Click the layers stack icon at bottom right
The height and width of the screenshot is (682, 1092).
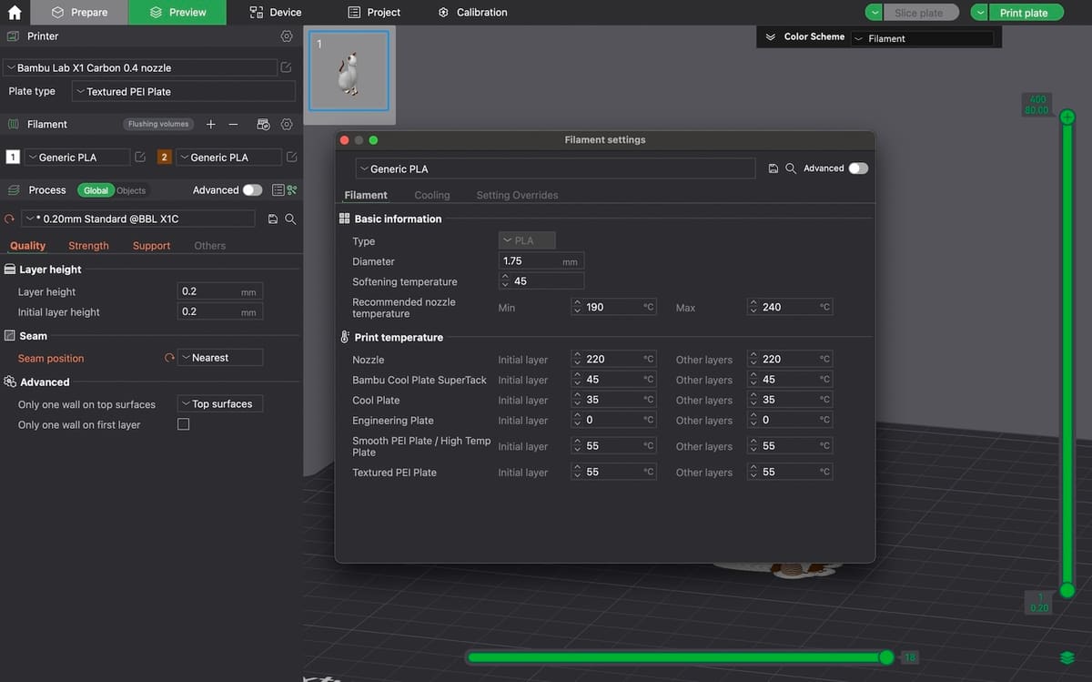click(1067, 657)
